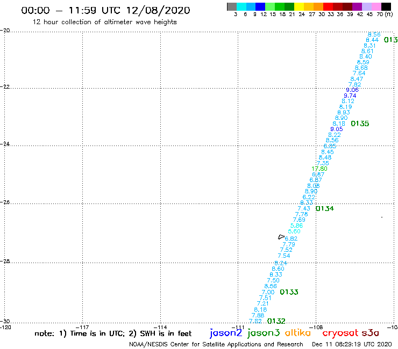
Task: Click the 0135 time stamp label
Action: (360, 123)
